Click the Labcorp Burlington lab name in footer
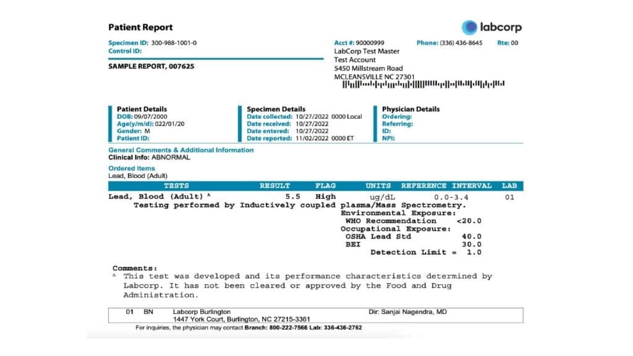 (x=202, y=312)
